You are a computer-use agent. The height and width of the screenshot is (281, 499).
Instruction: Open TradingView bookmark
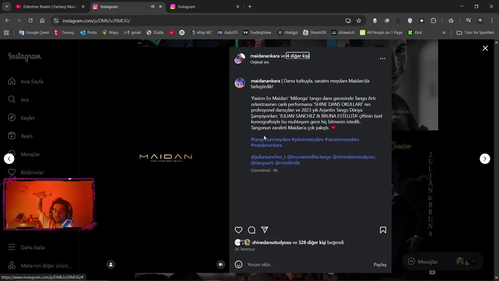pos(257,32)
